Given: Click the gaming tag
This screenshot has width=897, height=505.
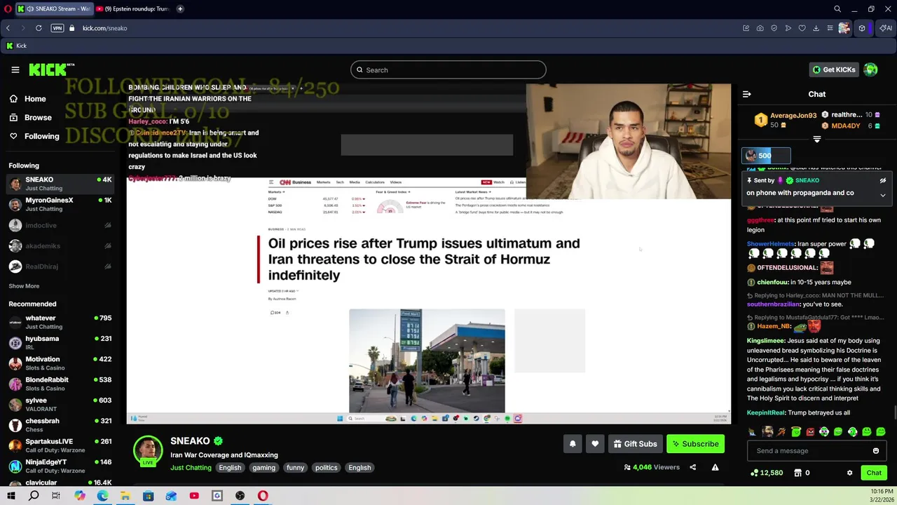Looking at the screenshot, I should [263, 468].
